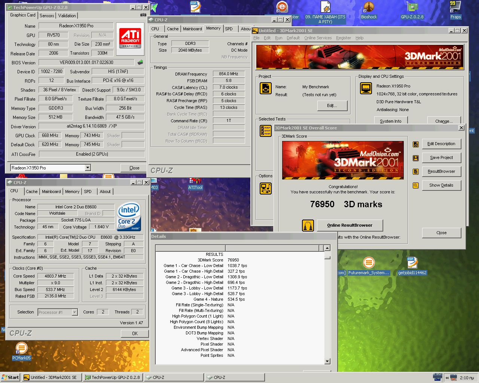Screen dimensions: 479x383
Task: Open the ATITool desktop icon
Action: (195, 184)
